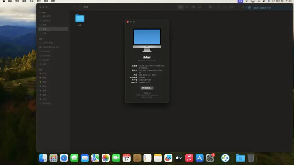Click the iMac image in About window
This screenshot has width=294, height=165.
click(147, 40)
